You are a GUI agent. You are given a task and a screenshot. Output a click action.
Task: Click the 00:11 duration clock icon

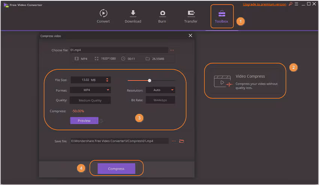click(x=123, y=58)
